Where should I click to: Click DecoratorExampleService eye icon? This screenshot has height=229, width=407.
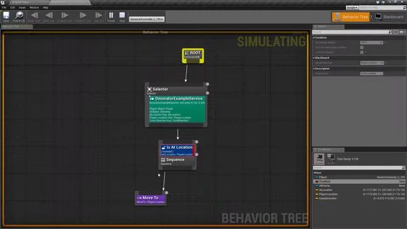pyautogui.click(x=152, y=99)
